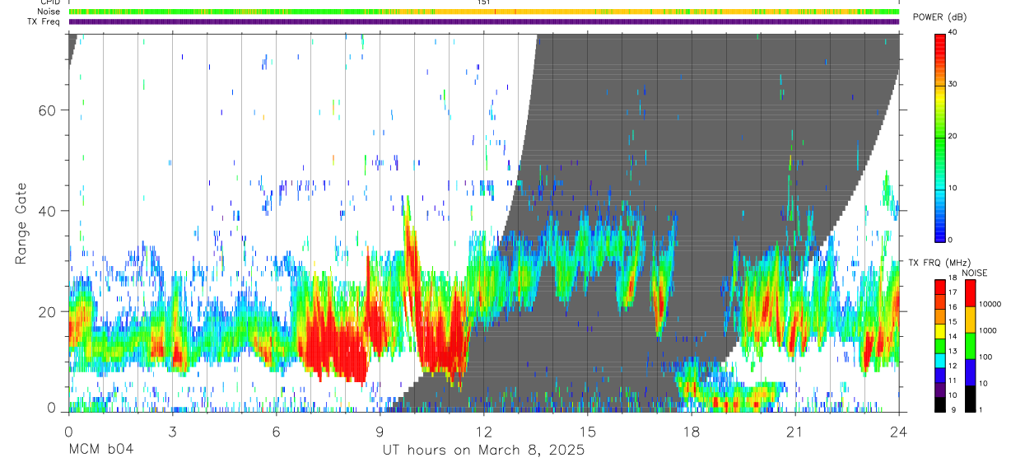Screen dimensions: 1011x467
Task: Click the TX FRQ (MHz) color scale
Action: tap(940, 345)
